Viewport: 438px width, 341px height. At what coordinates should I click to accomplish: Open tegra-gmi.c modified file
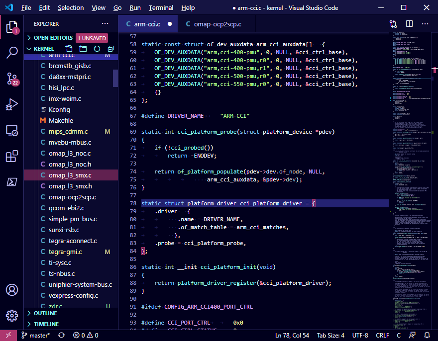71,252
